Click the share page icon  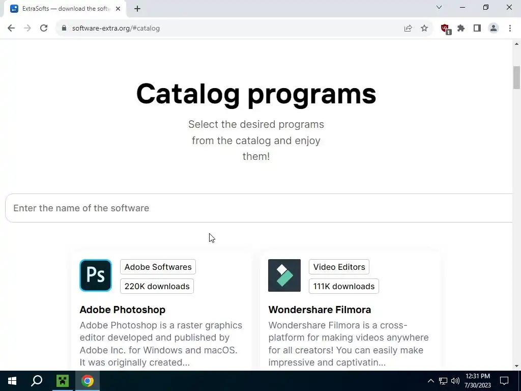pyautogui.click(x=408, y=29)
